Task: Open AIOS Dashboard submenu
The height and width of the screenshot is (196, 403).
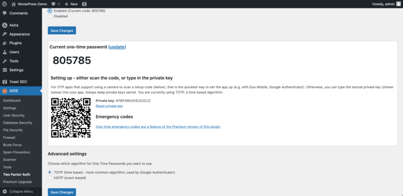Action: tap(12, 101)
